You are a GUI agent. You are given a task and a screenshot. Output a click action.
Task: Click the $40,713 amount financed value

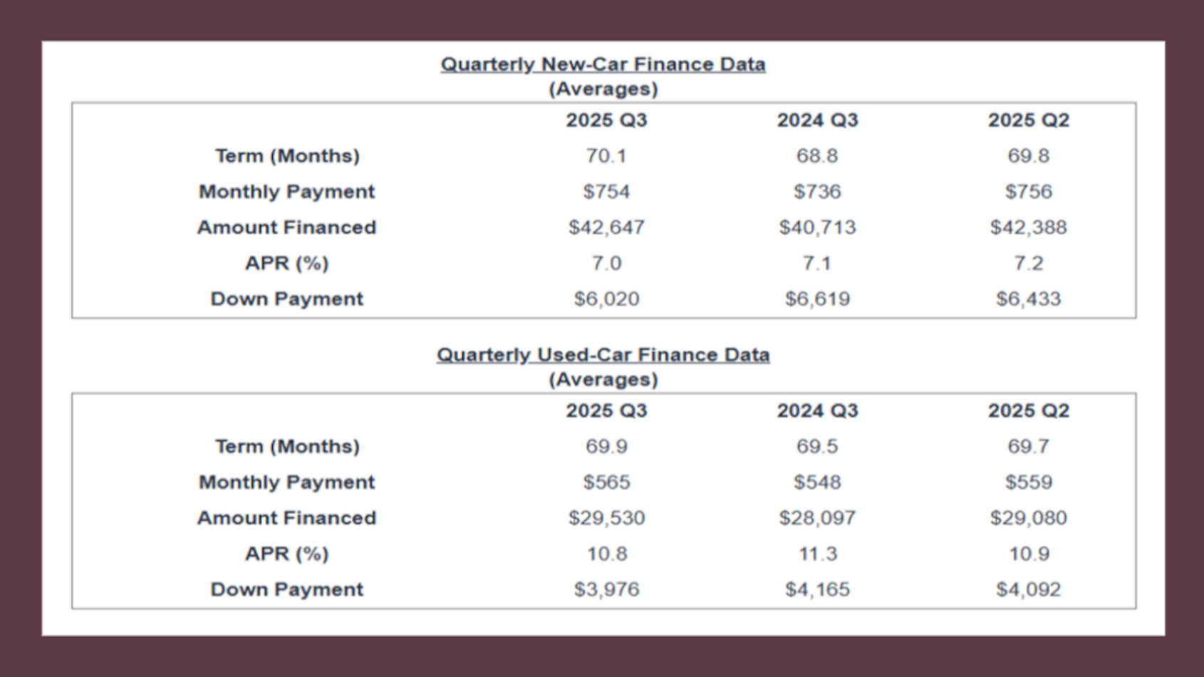click(817, 227)
